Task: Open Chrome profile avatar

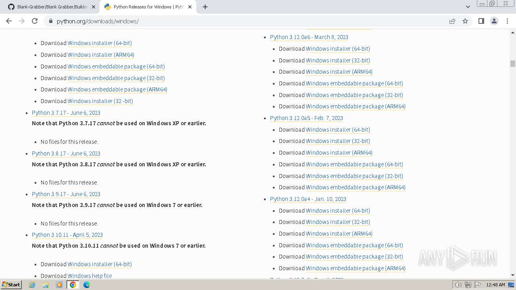Action: tap(494, 21)
